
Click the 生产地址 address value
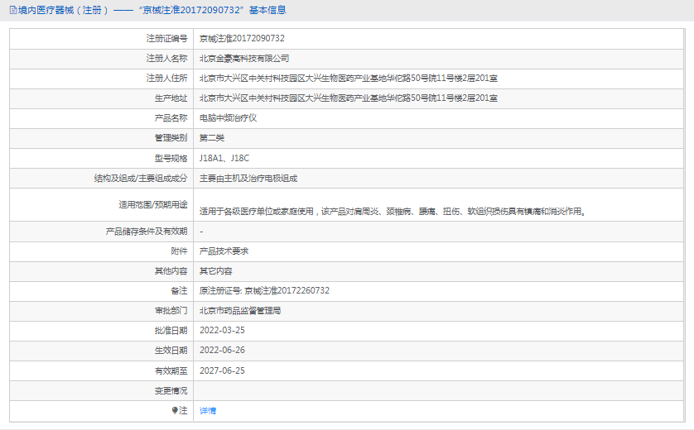coord(349,98)
